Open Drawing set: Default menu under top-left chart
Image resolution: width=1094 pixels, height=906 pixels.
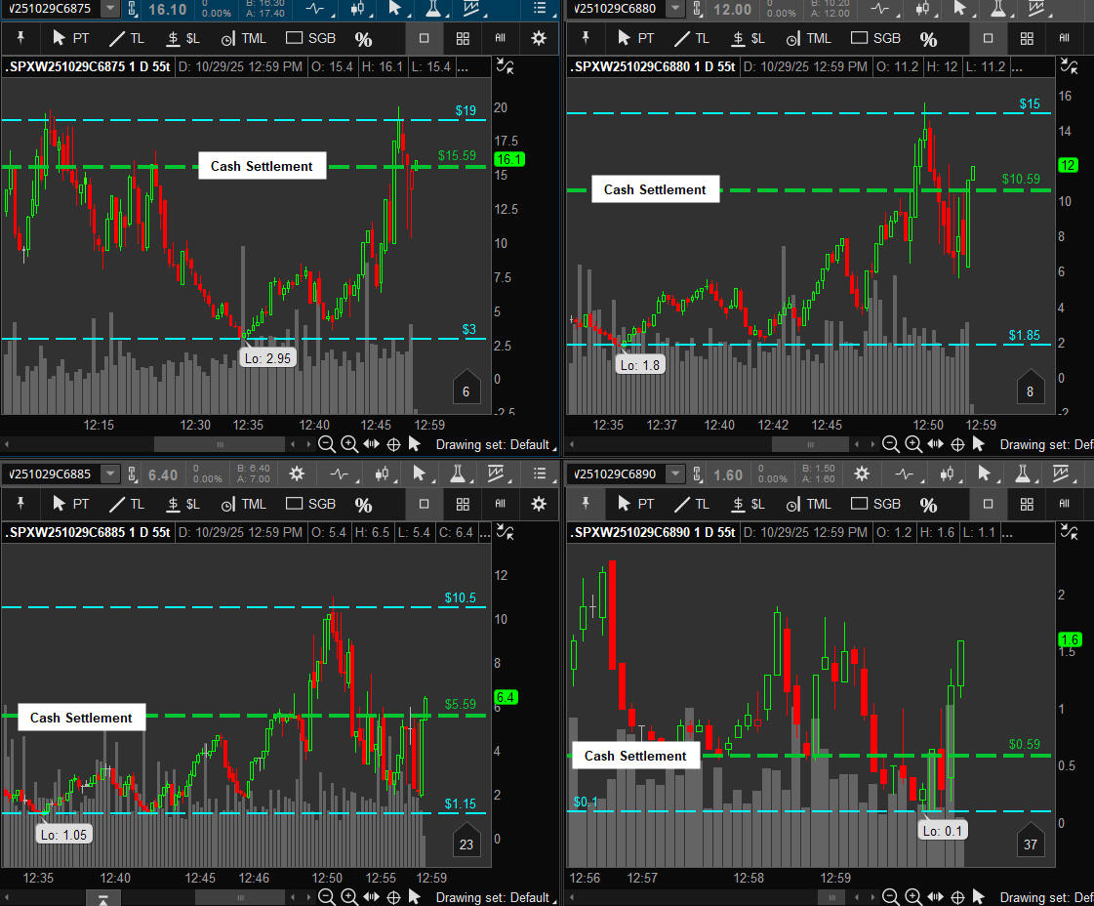click(x=492, y=444)
